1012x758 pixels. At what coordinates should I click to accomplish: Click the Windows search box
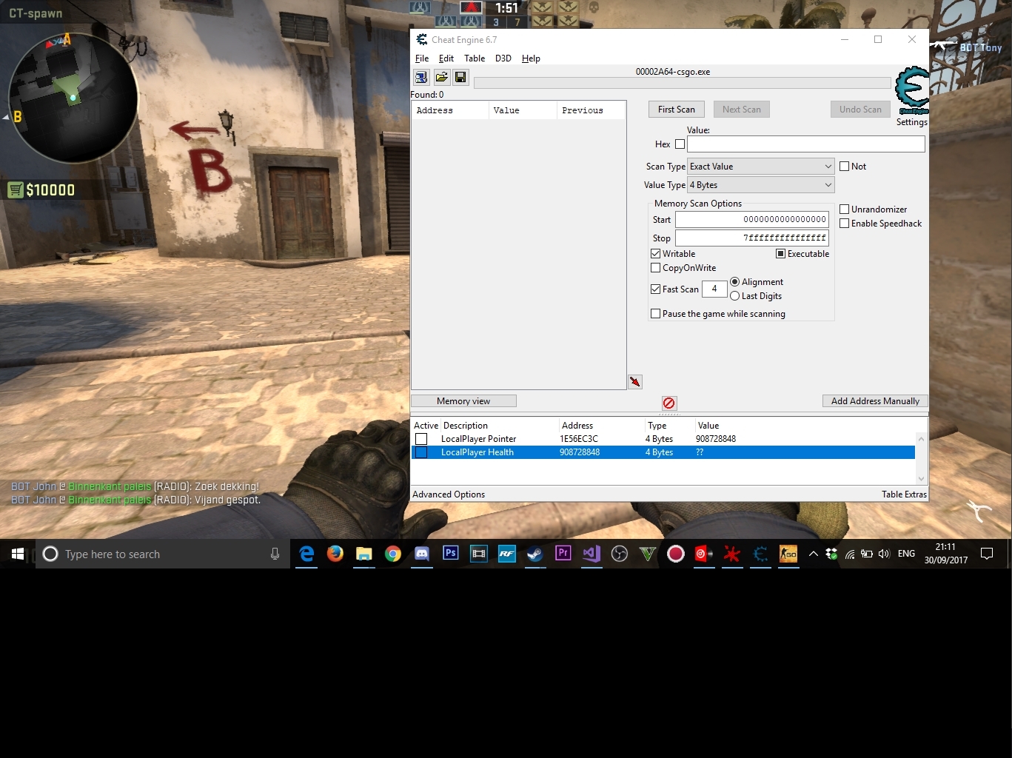tap(163, 554)
